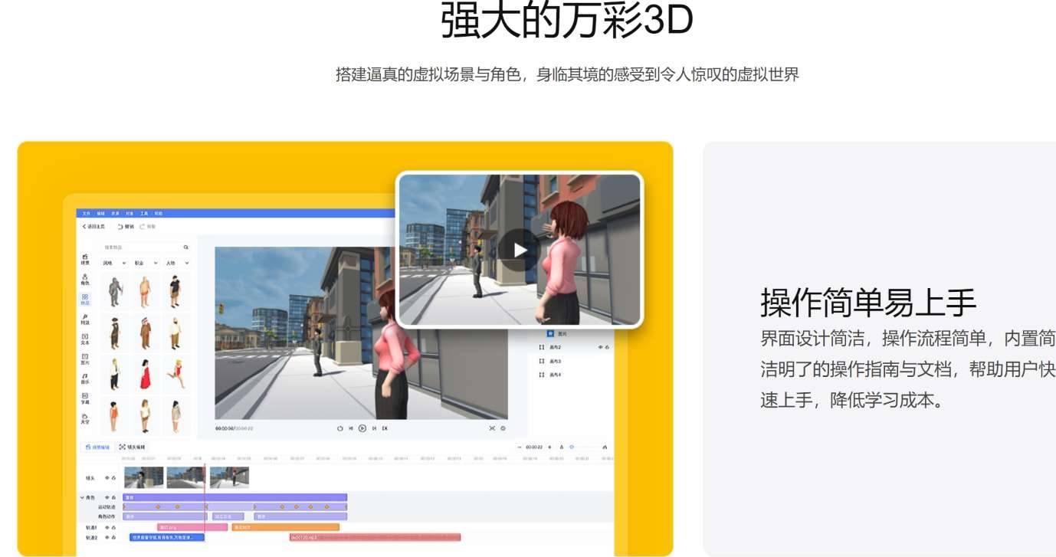Select the first shot thumbnail in timeline

(x=144, y=477)
